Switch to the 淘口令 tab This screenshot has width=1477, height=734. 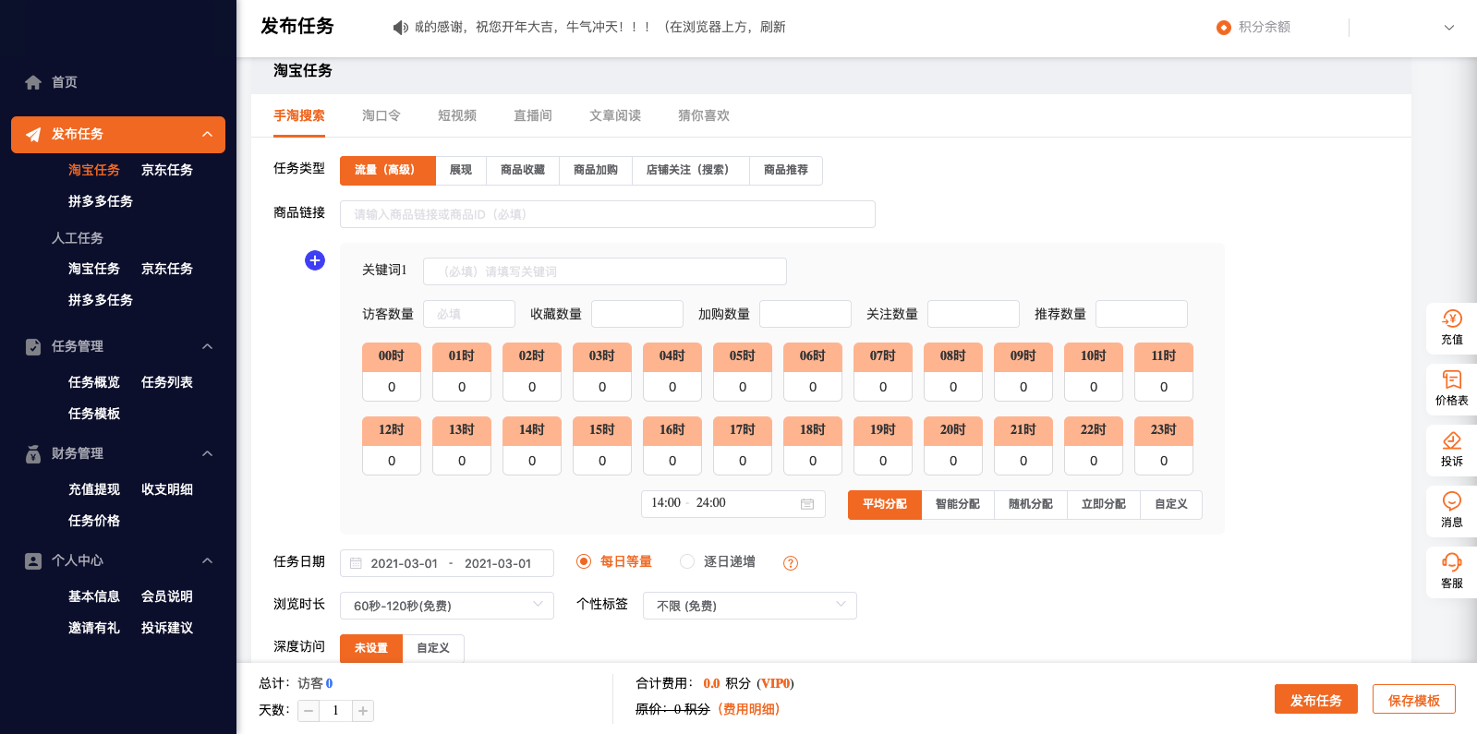pyautogui.click(x=381, y=115)
